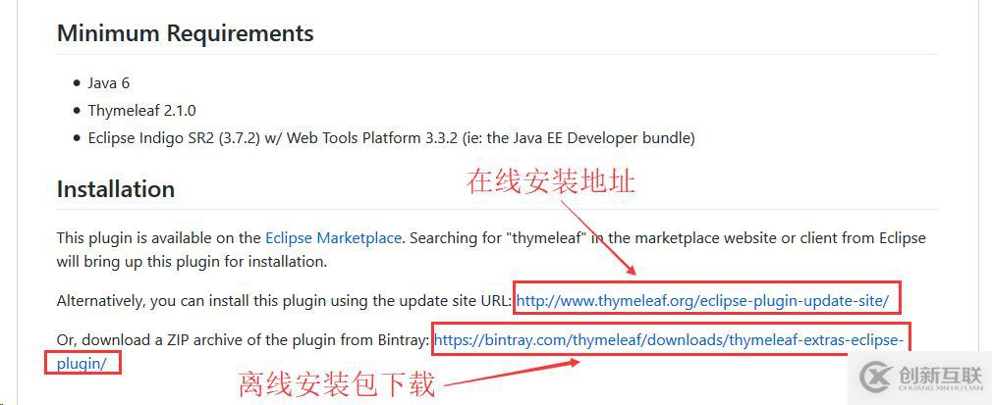Open the Bintray thymeleaf-extras-eclipse-plugin download link
Image resolution: width=992 pixels, height=405 pixels.
click(669, 340)
